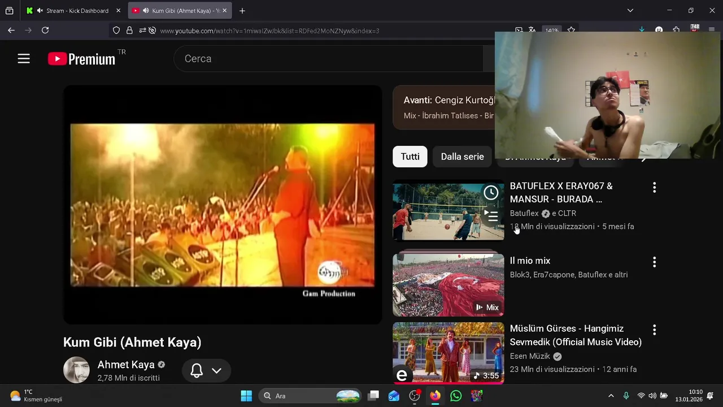Click the Kum Gibi (Ahmet Kaya) video title
Screen dimensions: 723x407
132,342
